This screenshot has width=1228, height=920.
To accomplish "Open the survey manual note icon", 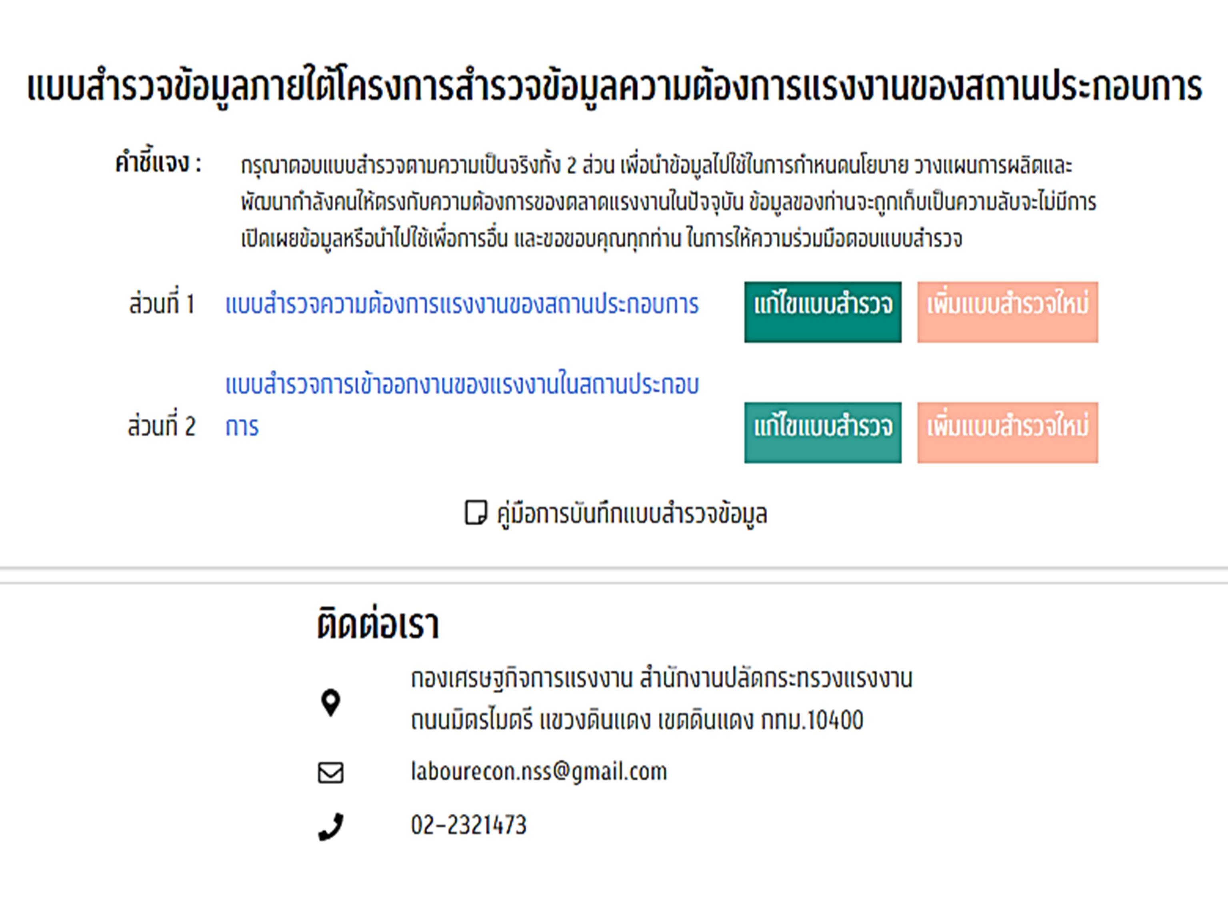I will 476,512.
